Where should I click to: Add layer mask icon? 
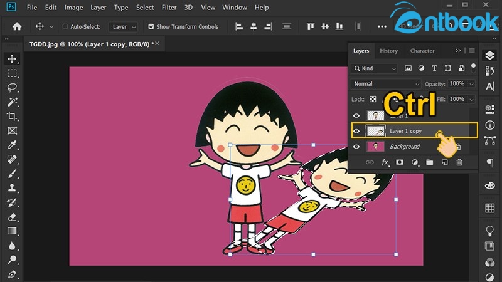400,162
